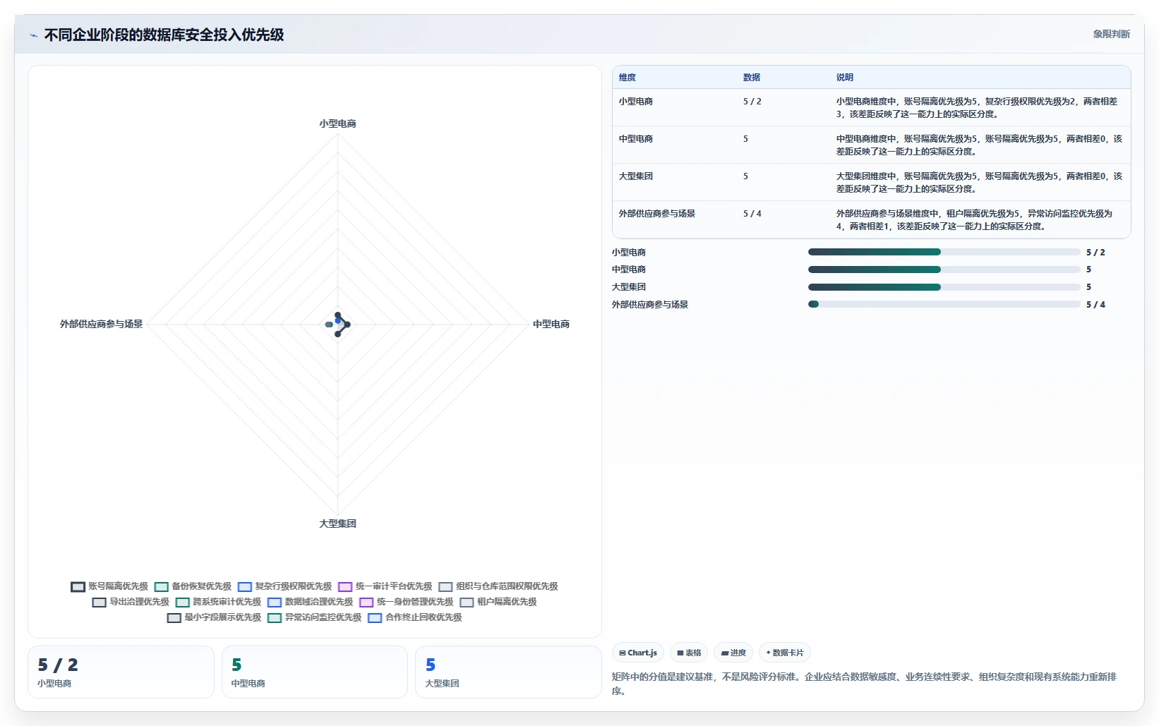
Task: Open the 大型集团 summary card
Action: [x=508, y=672]
